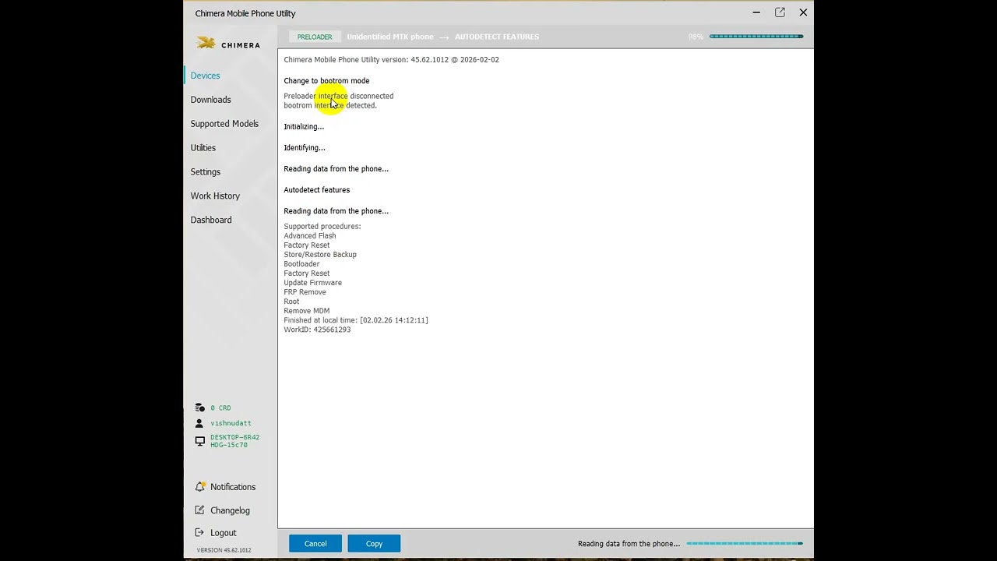Click 'Advanced Flash' in the procedures list
Screen dimensions: 997x561
(310, 236)
